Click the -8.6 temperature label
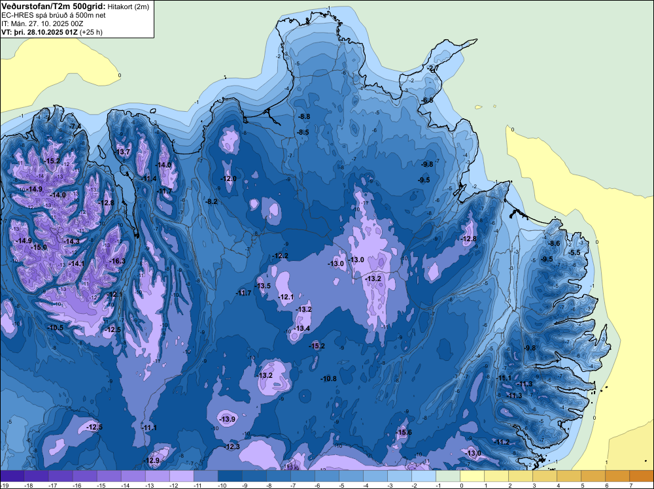Viewport: 654px width, 489px height. coord(554,244)
